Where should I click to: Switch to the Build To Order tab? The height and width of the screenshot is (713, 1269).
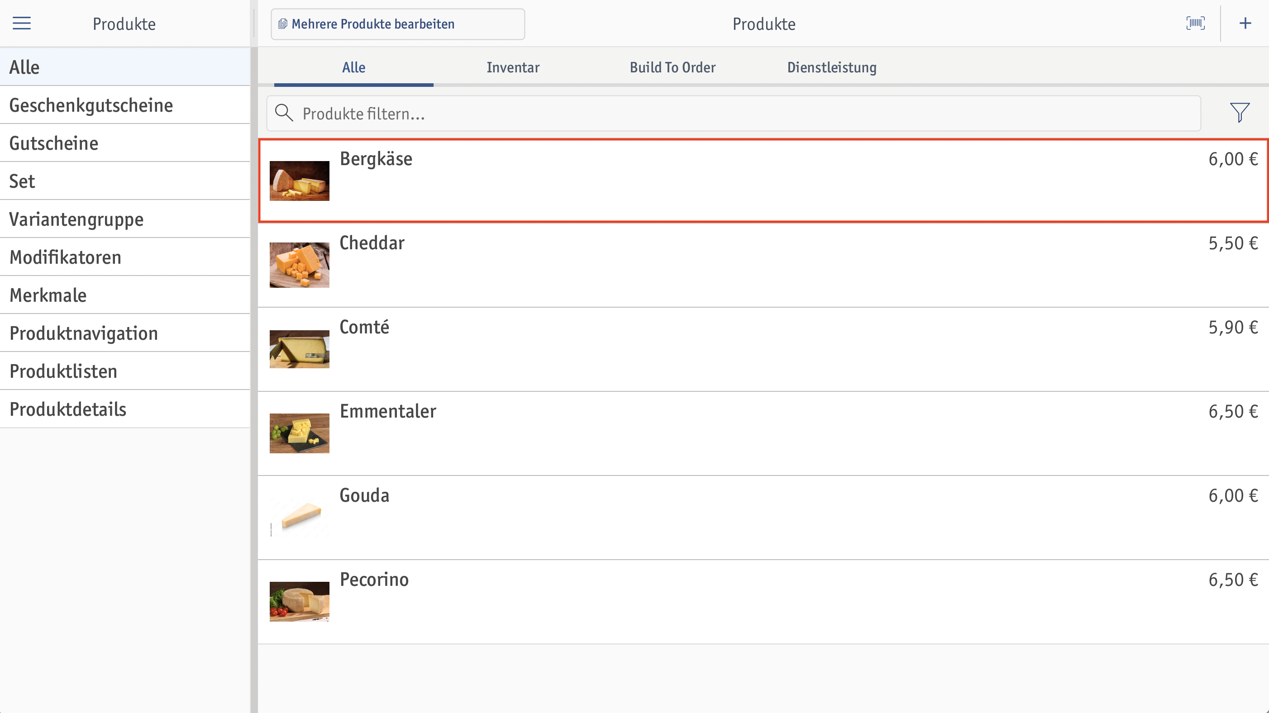coord(673,67)
